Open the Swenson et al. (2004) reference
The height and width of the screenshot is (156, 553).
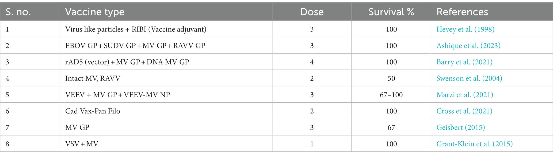click(x=469, y=78)
